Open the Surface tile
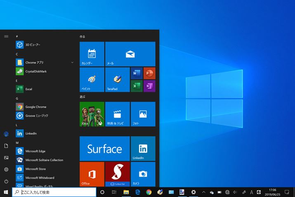 point(104,149)
